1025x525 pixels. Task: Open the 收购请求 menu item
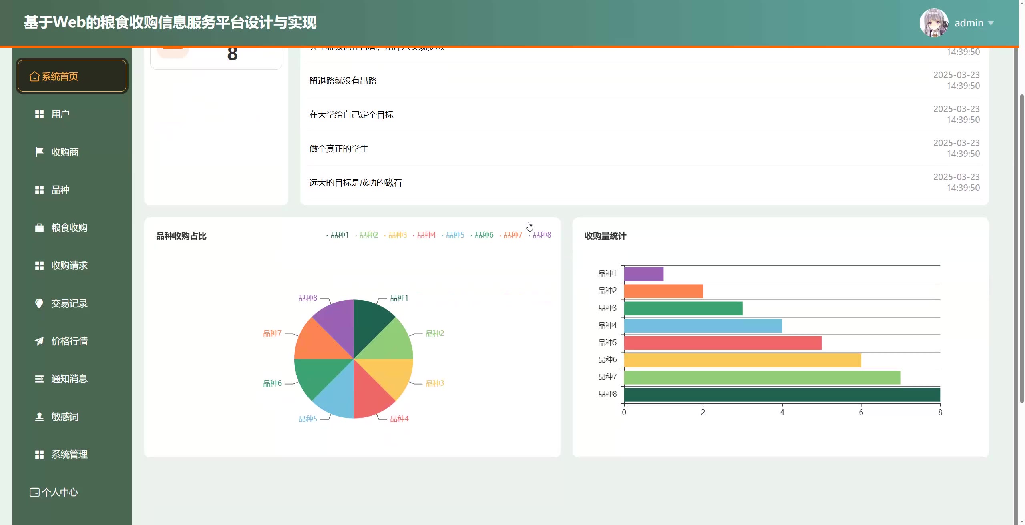pos(69,265)
